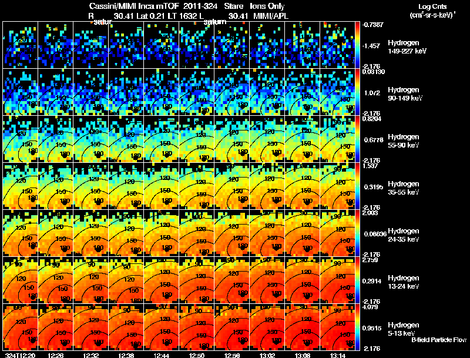Open the 24-35 keV panel at 13:08

[302, 233]
